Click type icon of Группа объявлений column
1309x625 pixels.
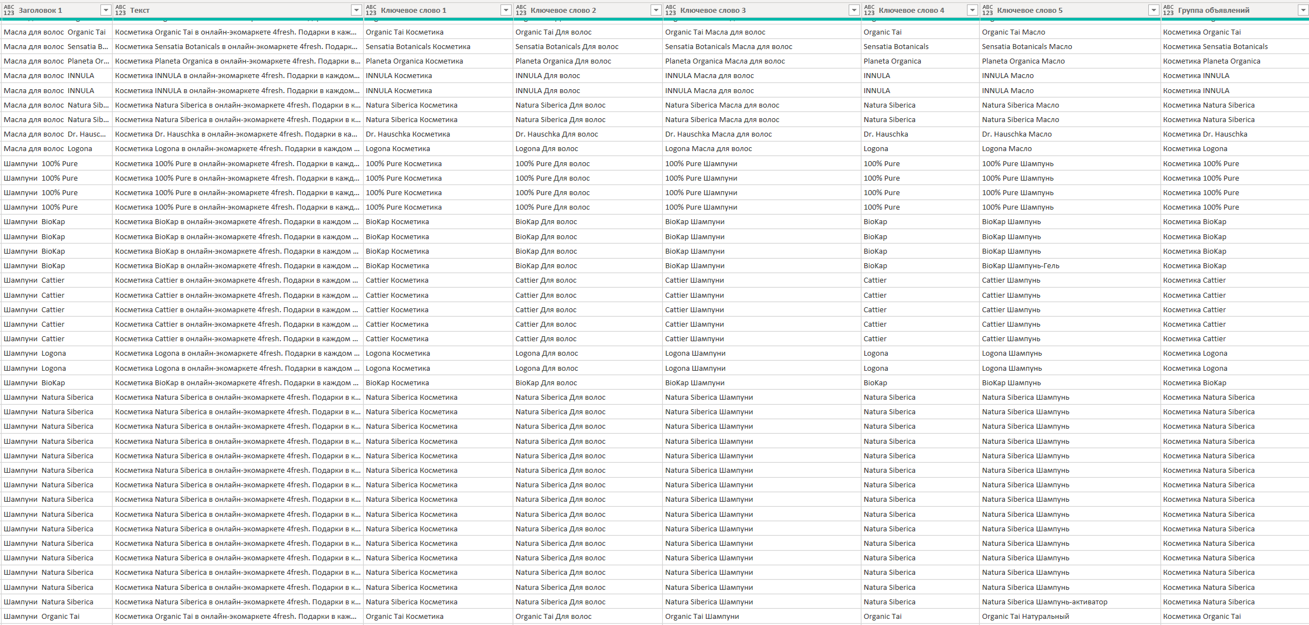1169,10
